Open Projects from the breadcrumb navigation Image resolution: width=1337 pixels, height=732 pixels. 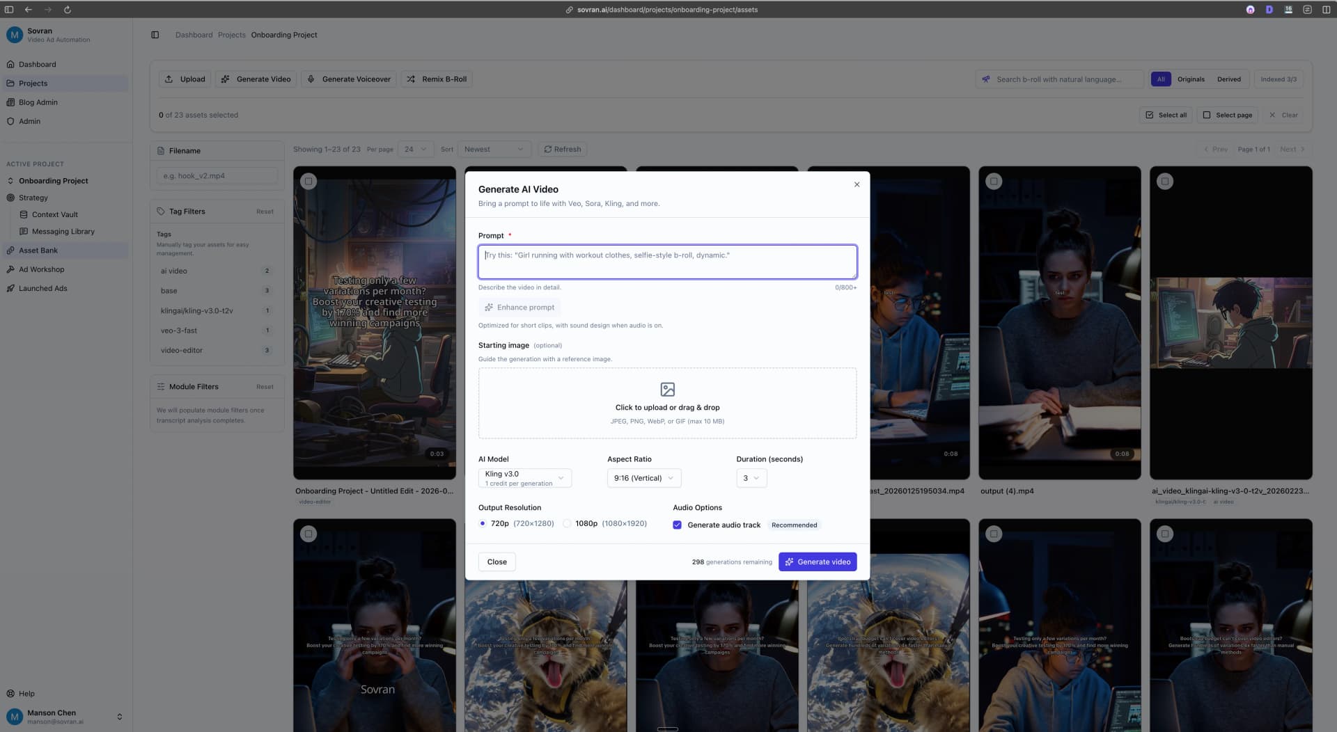coord(231,34)
